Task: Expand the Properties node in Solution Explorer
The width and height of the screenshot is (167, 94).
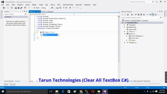Action: (124, 25)
